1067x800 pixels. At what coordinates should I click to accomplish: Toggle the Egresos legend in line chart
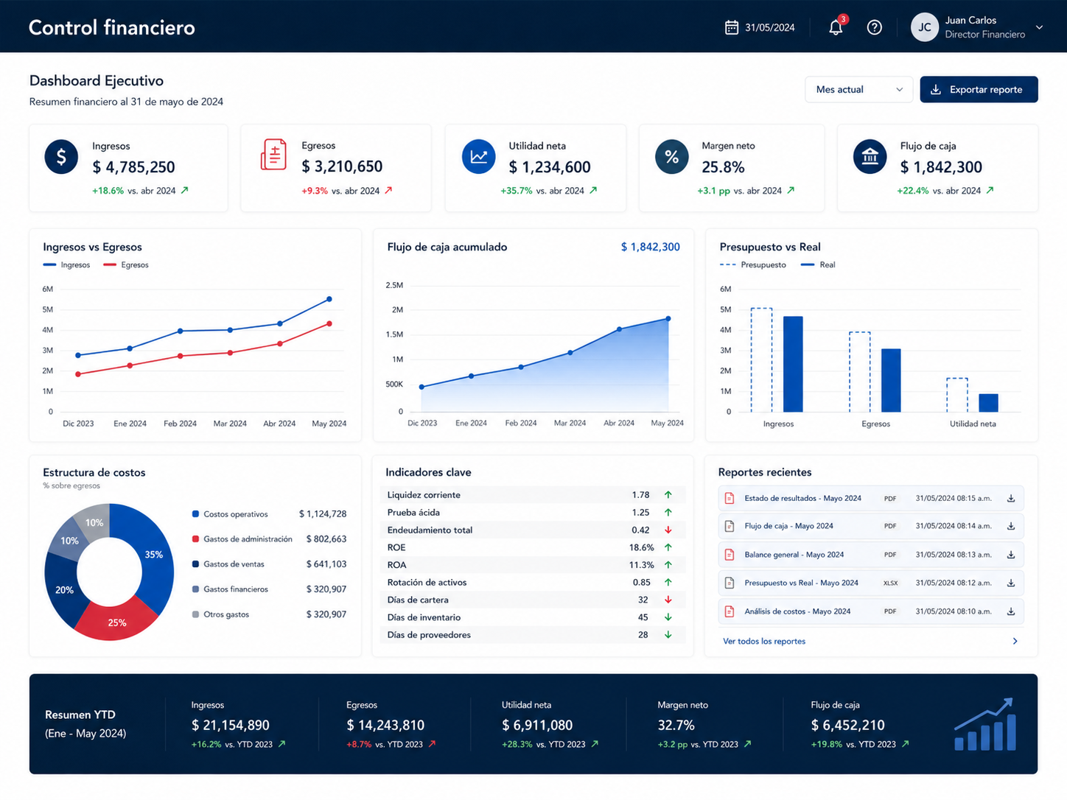[126, 265]
